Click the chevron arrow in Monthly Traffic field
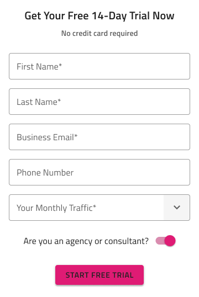The width and height of the screenshot is (199, 297). pyautogui.click(x=177, y=207)
